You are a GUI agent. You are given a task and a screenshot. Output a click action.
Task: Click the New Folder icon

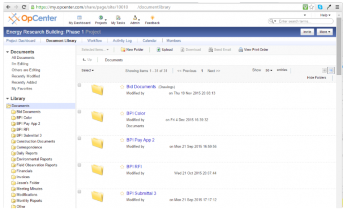point(123,50)
